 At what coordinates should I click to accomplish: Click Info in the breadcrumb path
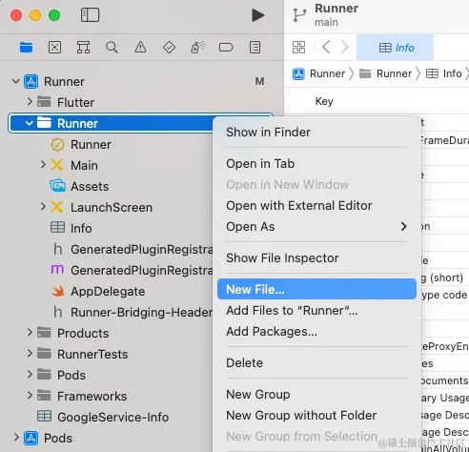tap(444, 73)
